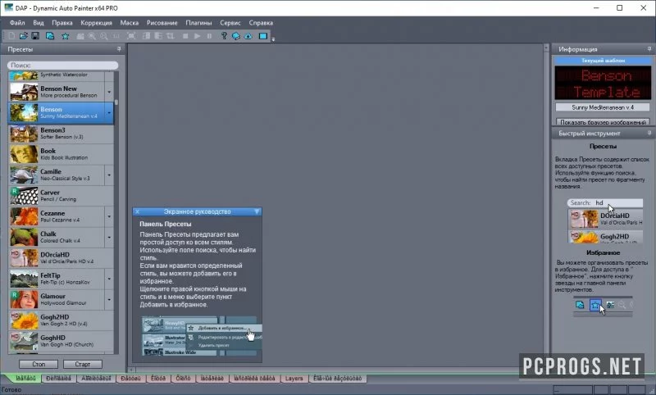Image resolution: width=656 pixels, height=395 pixels.
Task: Close the Экранное руководство popup
Action: point(137,211)
